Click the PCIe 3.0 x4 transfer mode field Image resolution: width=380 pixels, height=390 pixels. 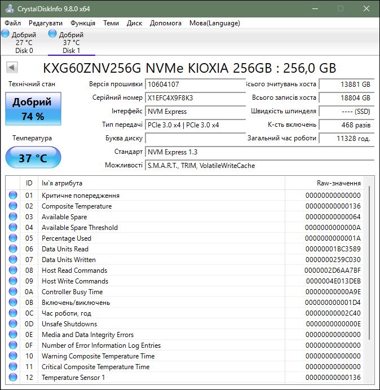[x=195, y=125]
